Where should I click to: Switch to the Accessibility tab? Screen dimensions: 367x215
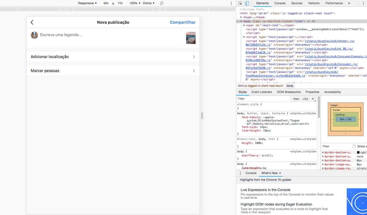[332, 92]
